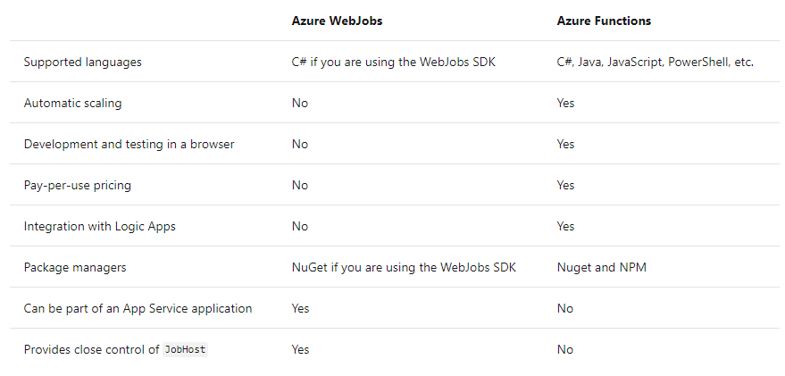This screenshot has height=376, width=785.
Task: Click the JobHost code text
Action: [x=185, y=349]
